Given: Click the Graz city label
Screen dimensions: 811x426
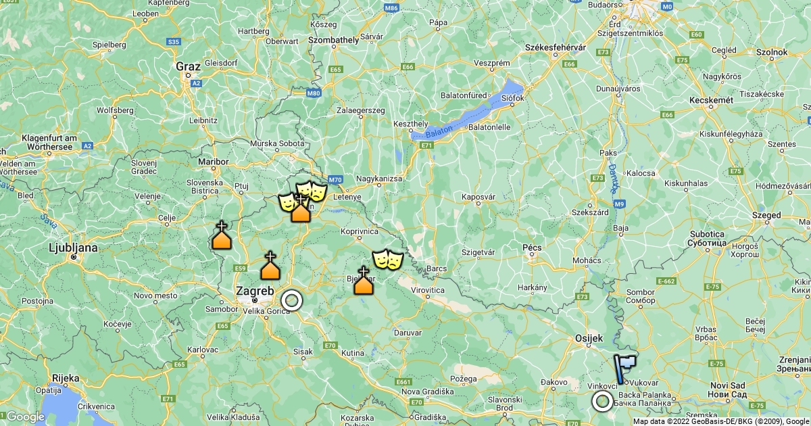Looking at the screenshot, I should click(188, 66).
